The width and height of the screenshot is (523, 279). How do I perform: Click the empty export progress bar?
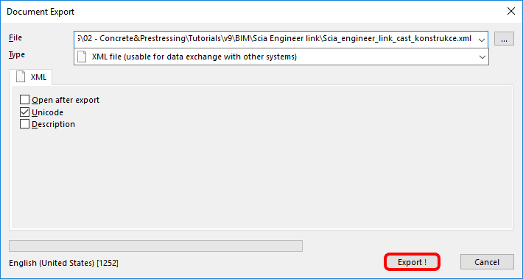tap(155, 246)
